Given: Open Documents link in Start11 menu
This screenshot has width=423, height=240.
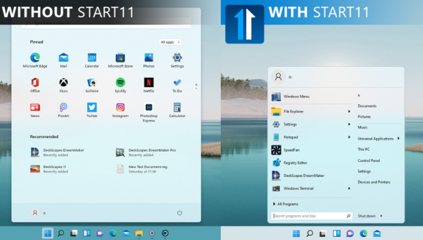Looking at the screenshot, I should coord(367,106).
